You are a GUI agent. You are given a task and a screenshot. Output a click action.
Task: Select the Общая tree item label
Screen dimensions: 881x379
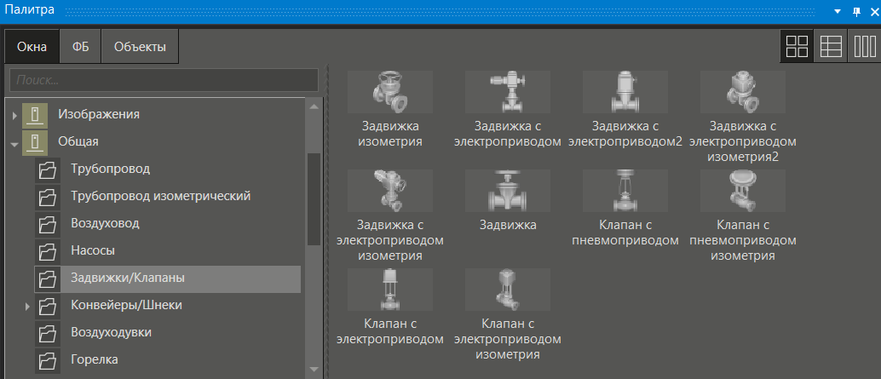(x=78, y=141)
